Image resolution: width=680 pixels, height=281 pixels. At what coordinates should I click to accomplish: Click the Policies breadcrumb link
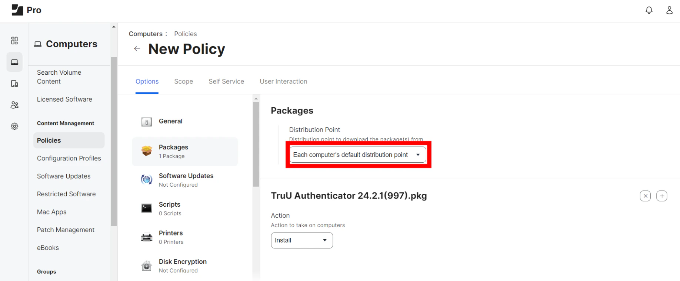click(x=186, y=34)
